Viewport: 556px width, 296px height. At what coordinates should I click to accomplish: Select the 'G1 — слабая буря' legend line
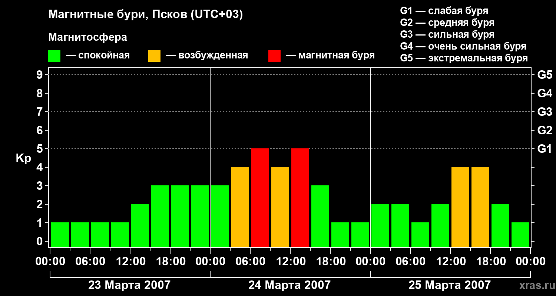click(x=444, y=11)
